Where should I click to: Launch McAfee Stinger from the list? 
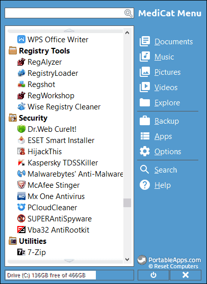[x=54, y=185]
